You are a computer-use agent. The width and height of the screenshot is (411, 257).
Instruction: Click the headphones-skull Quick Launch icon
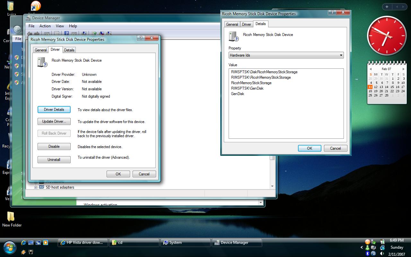(x=31, y=252)
